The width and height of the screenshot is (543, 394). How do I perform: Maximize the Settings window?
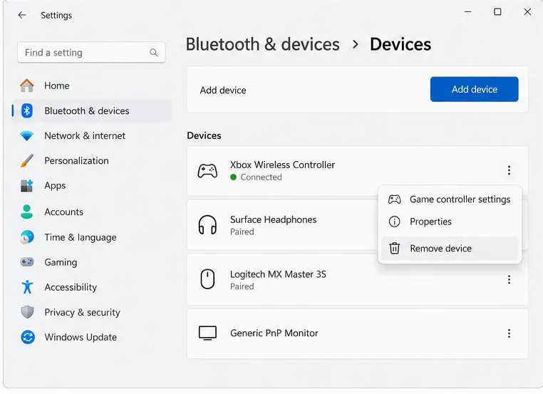click(497, 12)
